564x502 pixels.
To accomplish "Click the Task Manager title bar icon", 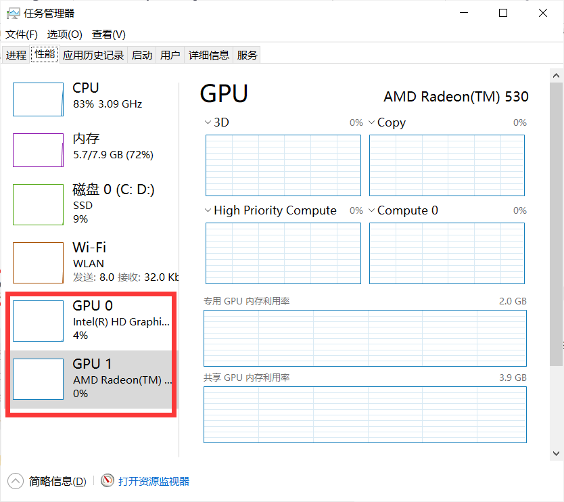I will [x=14, y=12].
